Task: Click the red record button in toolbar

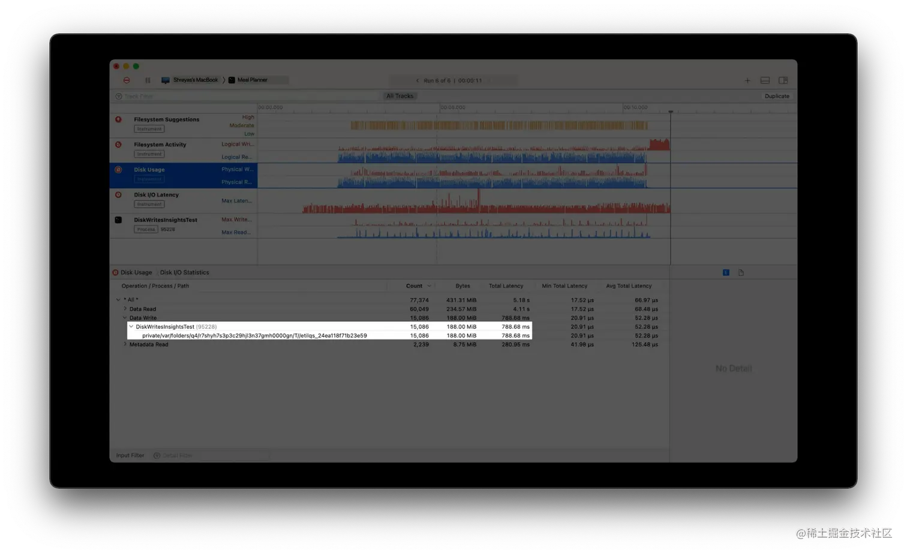Action: click(x=127, y=80)
